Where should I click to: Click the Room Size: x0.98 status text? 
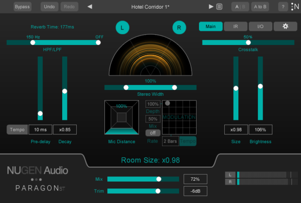tap(150, 160)
